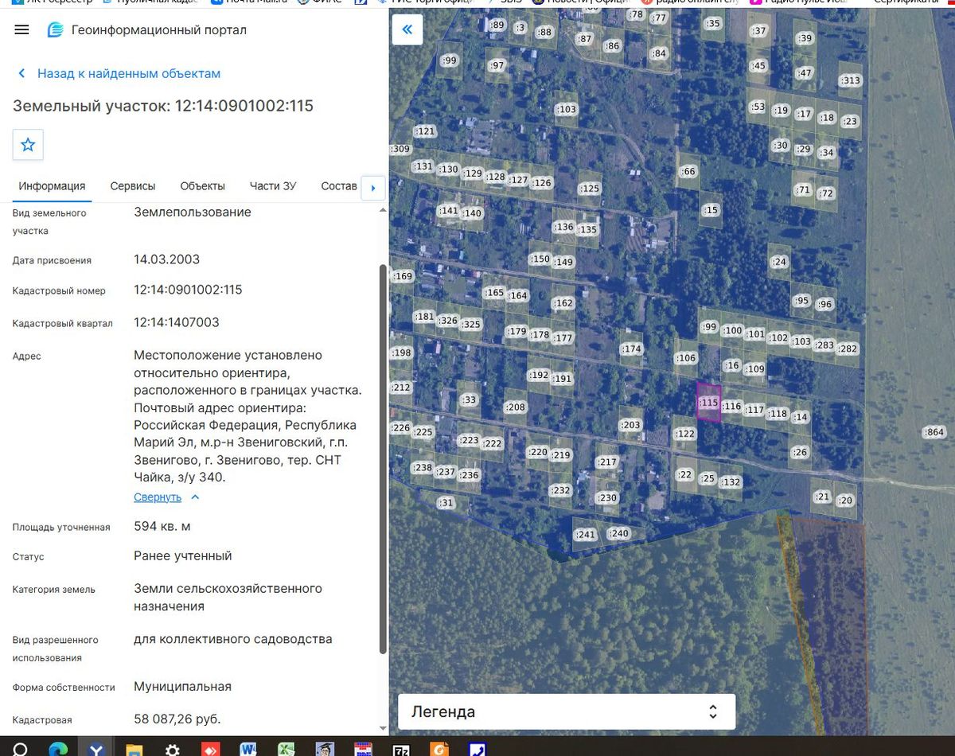Click parcel label :121 on map
The height and width of the screenshot is (756, 955).
point(425,131)
